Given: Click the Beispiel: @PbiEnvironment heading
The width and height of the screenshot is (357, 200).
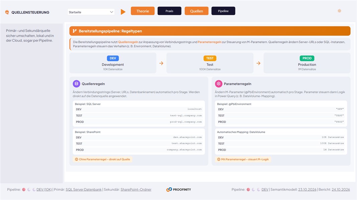Looking at the screenshot, I should (x=234, y=104).
